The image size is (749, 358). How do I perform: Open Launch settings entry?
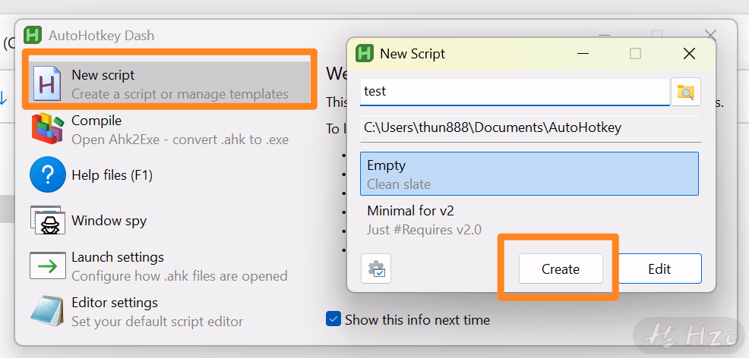point(169,266)
